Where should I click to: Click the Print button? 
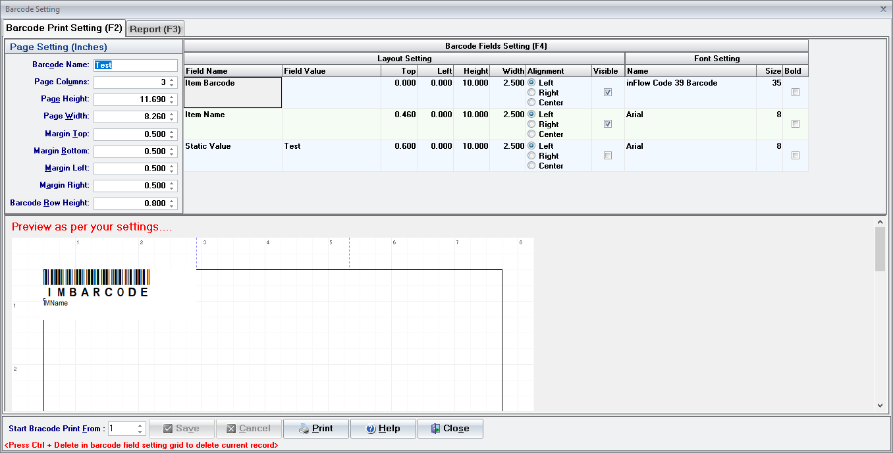316,429
